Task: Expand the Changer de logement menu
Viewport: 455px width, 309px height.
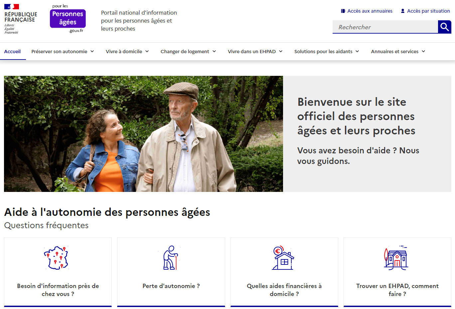Action: coord(188,52)
